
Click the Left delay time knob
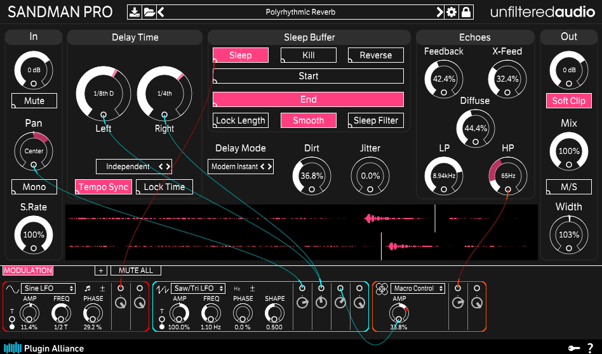point(104,93)
